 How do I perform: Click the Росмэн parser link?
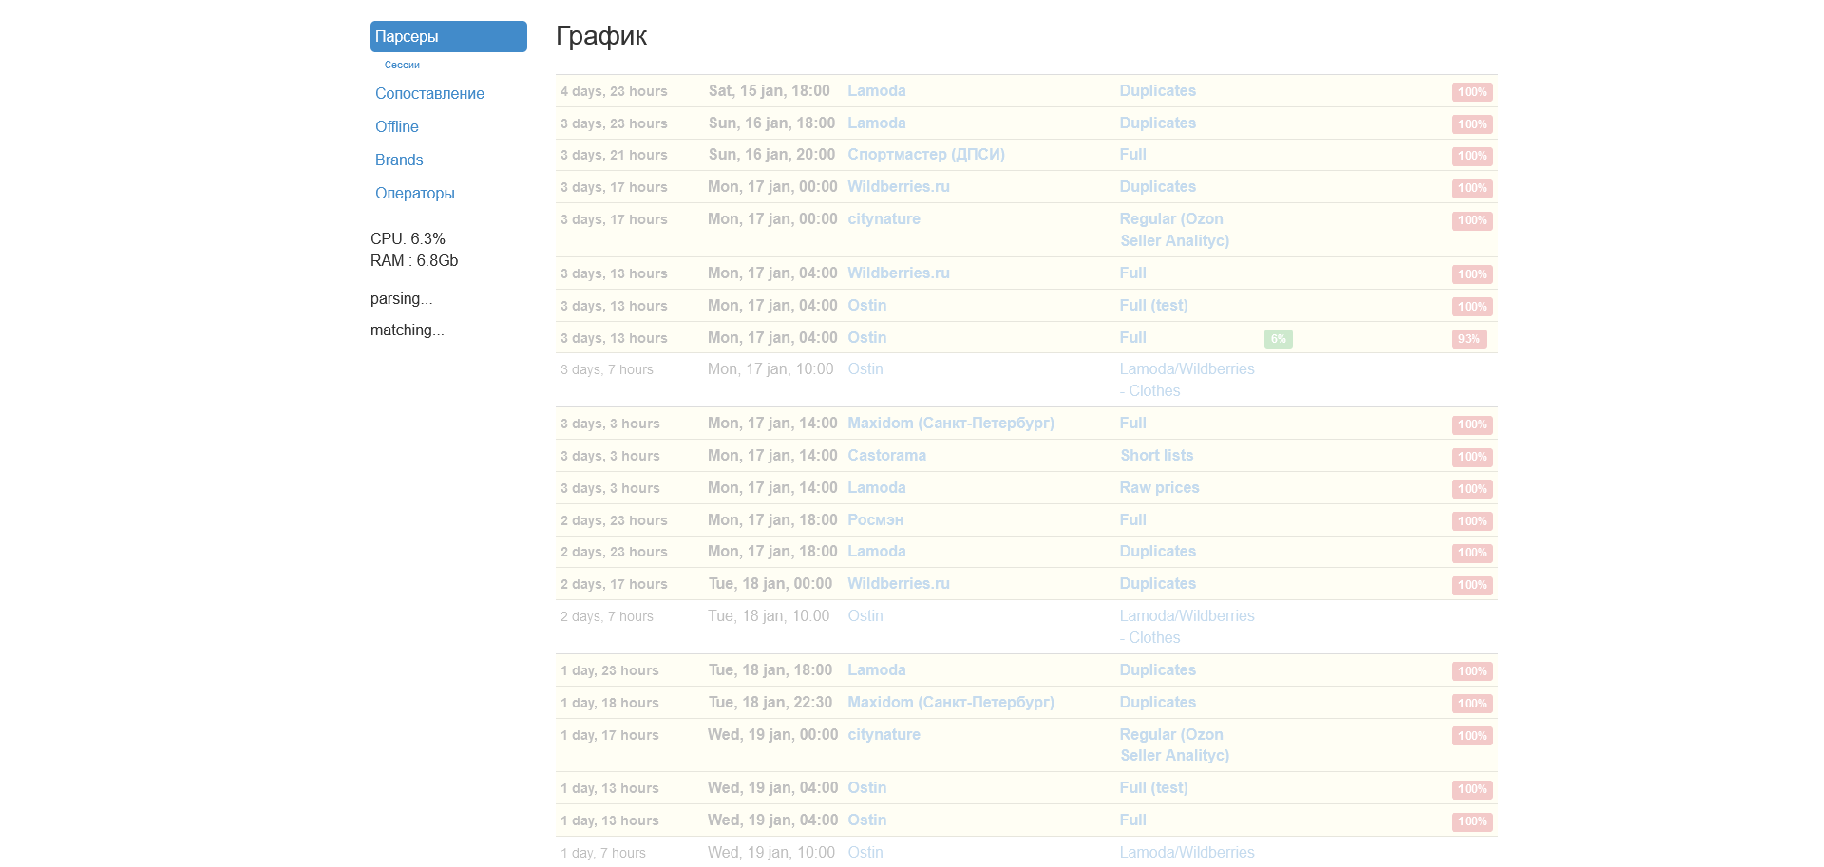point(875,520)
